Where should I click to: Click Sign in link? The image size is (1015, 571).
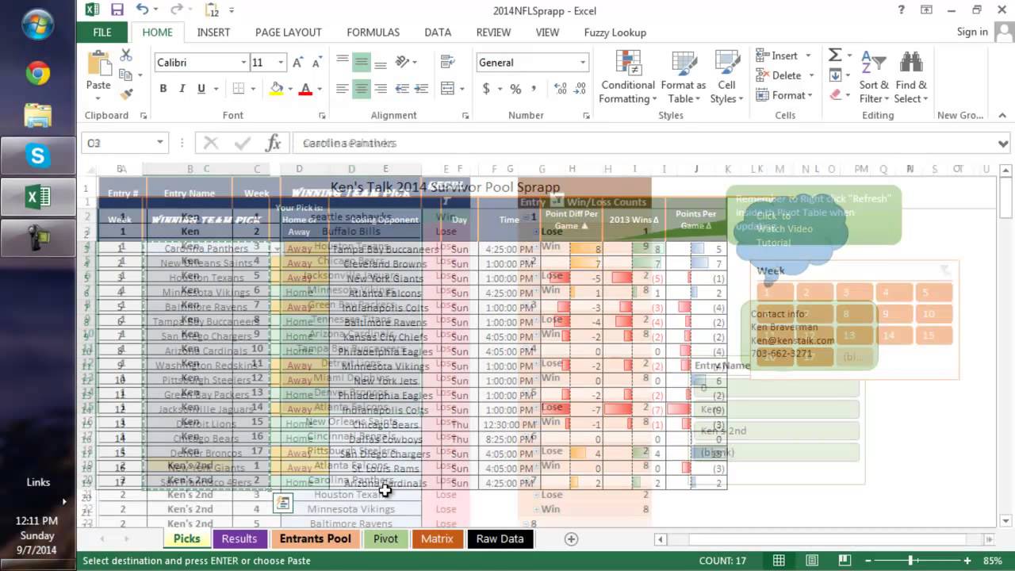pyautogui.click(x=972, y=32)
